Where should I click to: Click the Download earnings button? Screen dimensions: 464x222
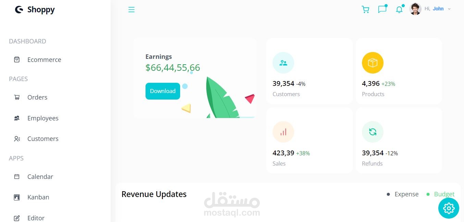coord(163,91)
